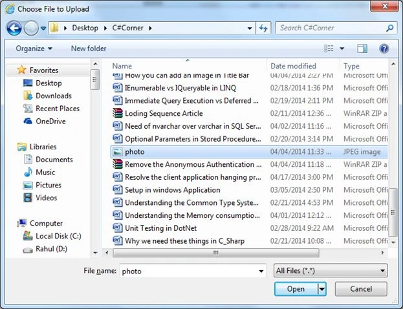403x309 pixels.
Task: Click the Cancel button
Action: [361, 289]
